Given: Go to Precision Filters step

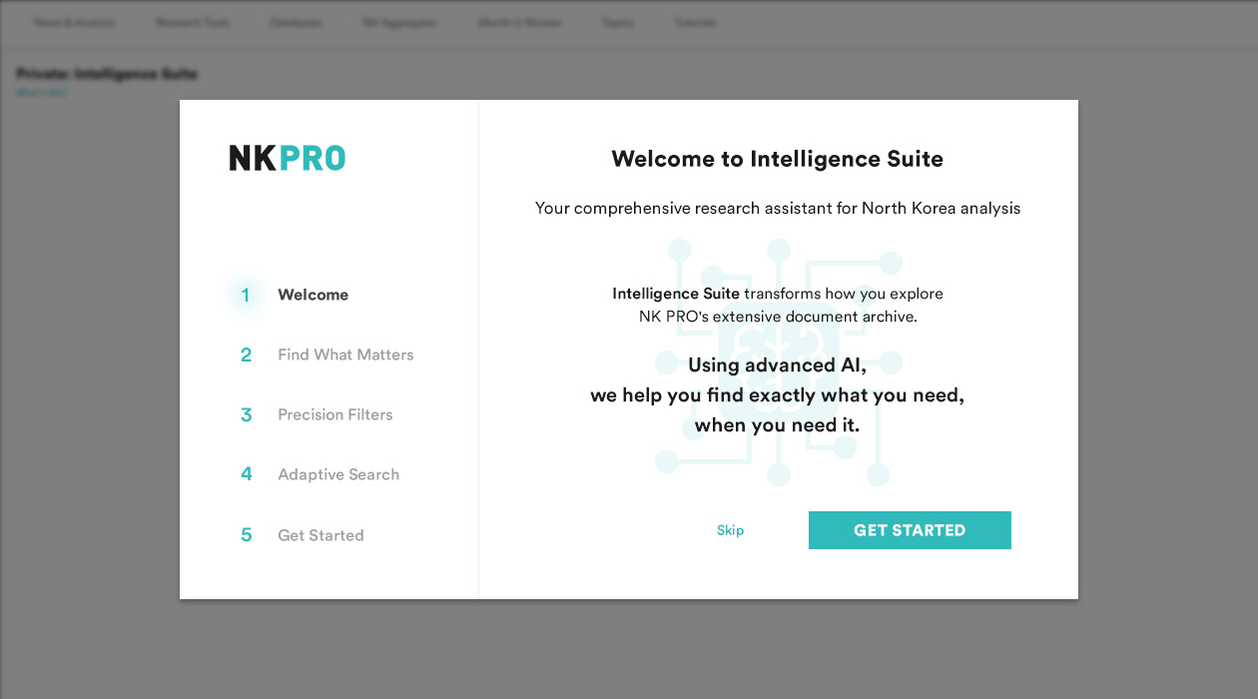Looking at the screenshot, I should click(x=335, y=414).
